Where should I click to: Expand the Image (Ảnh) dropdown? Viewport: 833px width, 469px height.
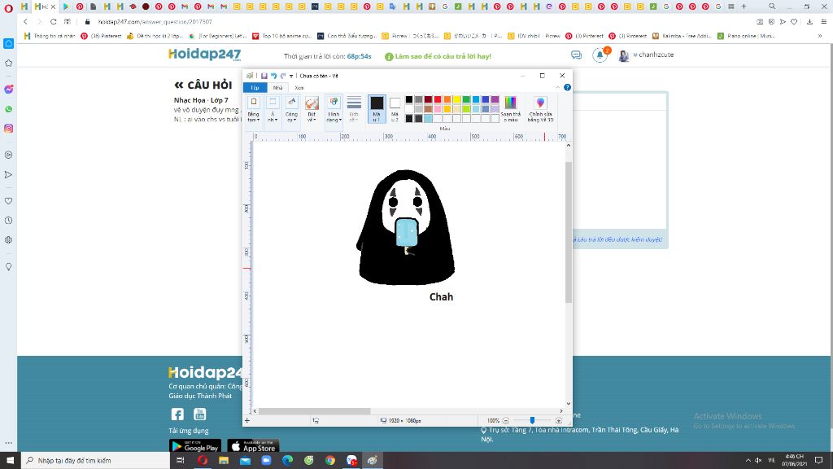(x=273, y=117)
